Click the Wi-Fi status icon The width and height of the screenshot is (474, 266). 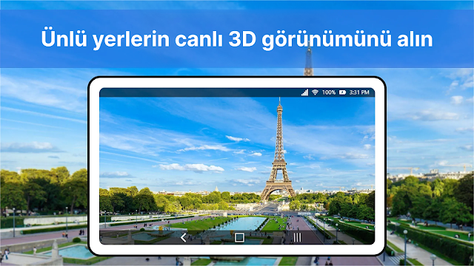click(315, 92)
